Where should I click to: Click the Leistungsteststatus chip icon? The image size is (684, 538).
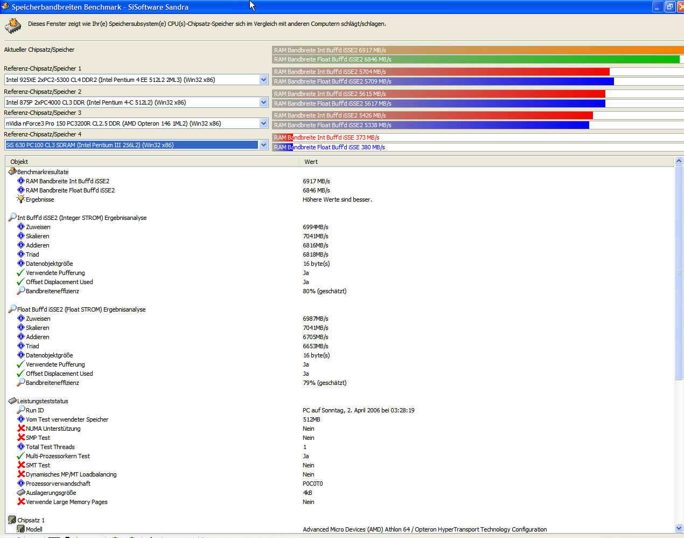pos(12,401)
